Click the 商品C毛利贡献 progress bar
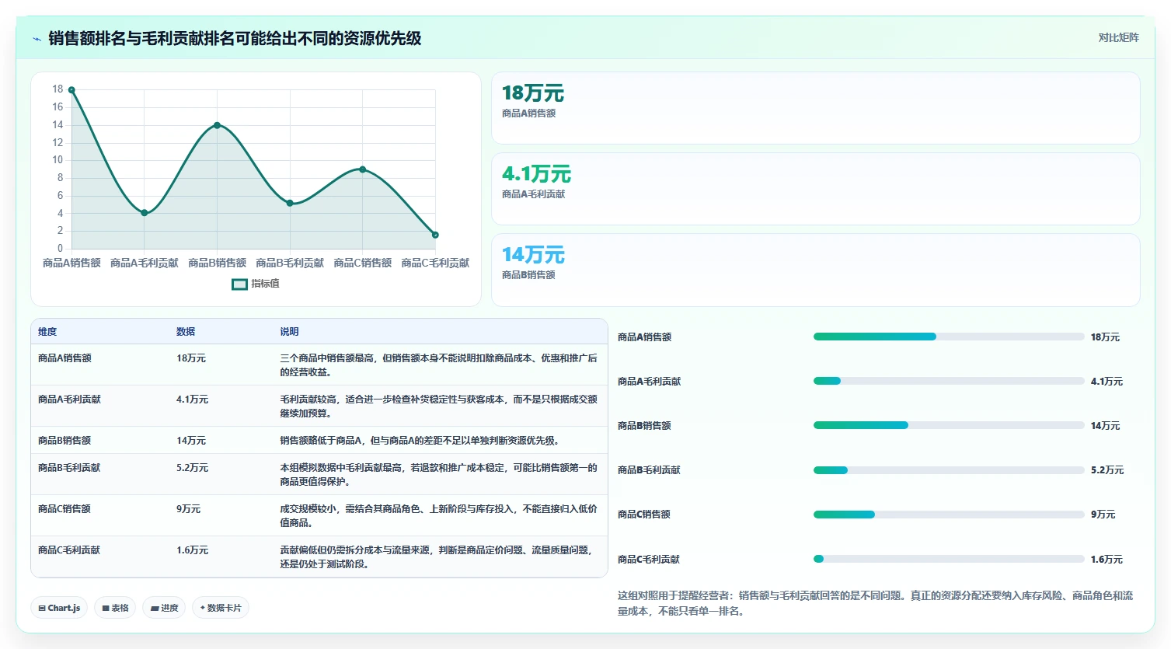This screenshot has height=649, width=1171. point(949,559)
